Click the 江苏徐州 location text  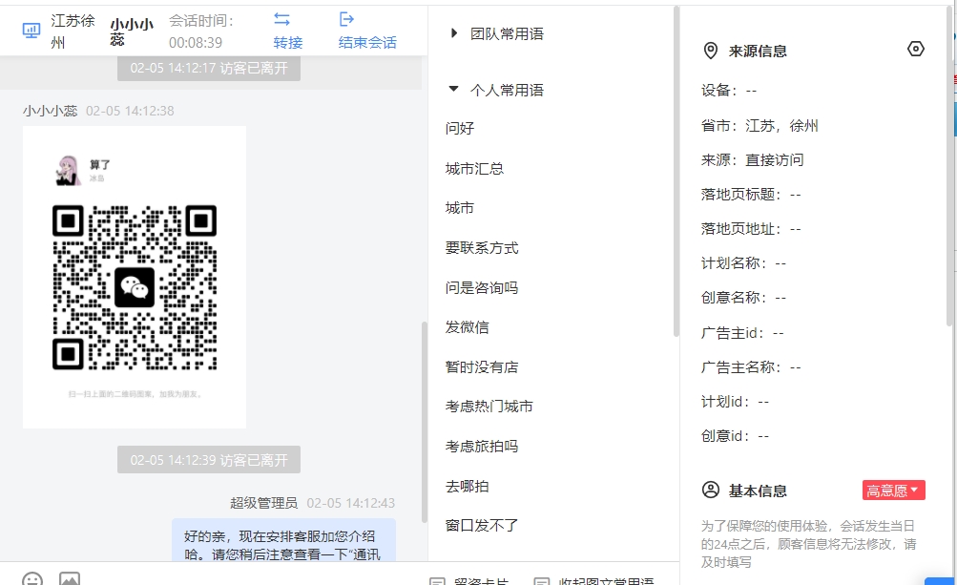point(73,31)
